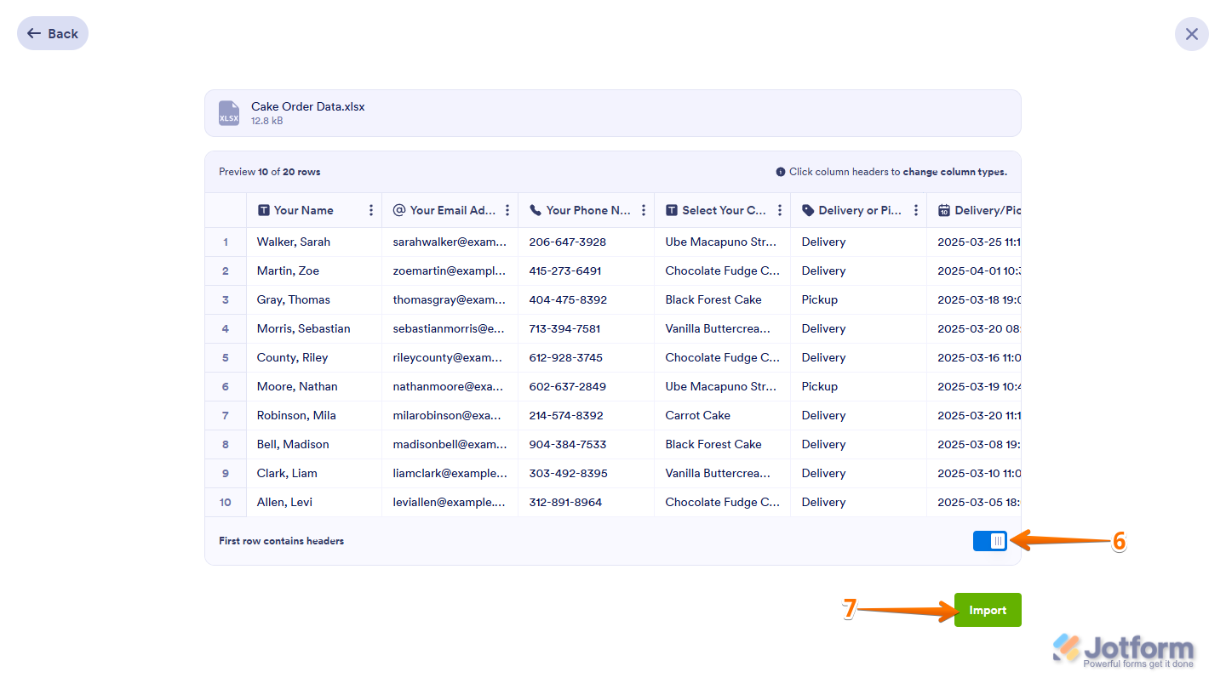Click the cell Moore, Nathan

[314, 386]
